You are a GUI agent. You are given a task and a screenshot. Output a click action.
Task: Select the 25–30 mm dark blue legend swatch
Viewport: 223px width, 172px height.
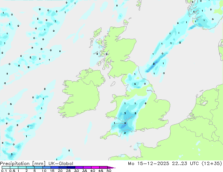[x=71, y=167]
